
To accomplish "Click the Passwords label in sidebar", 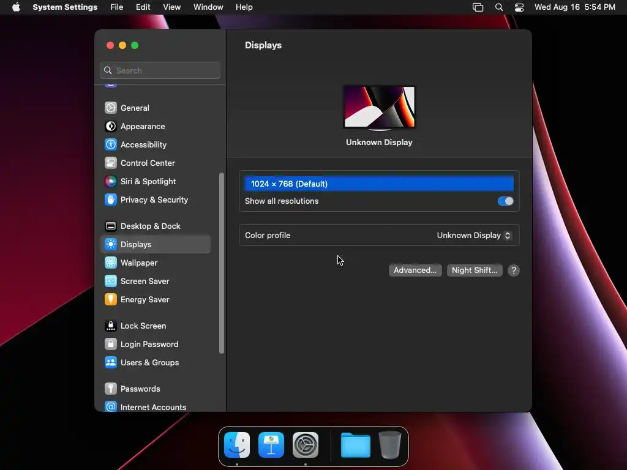I will click(x=140, y=389).
